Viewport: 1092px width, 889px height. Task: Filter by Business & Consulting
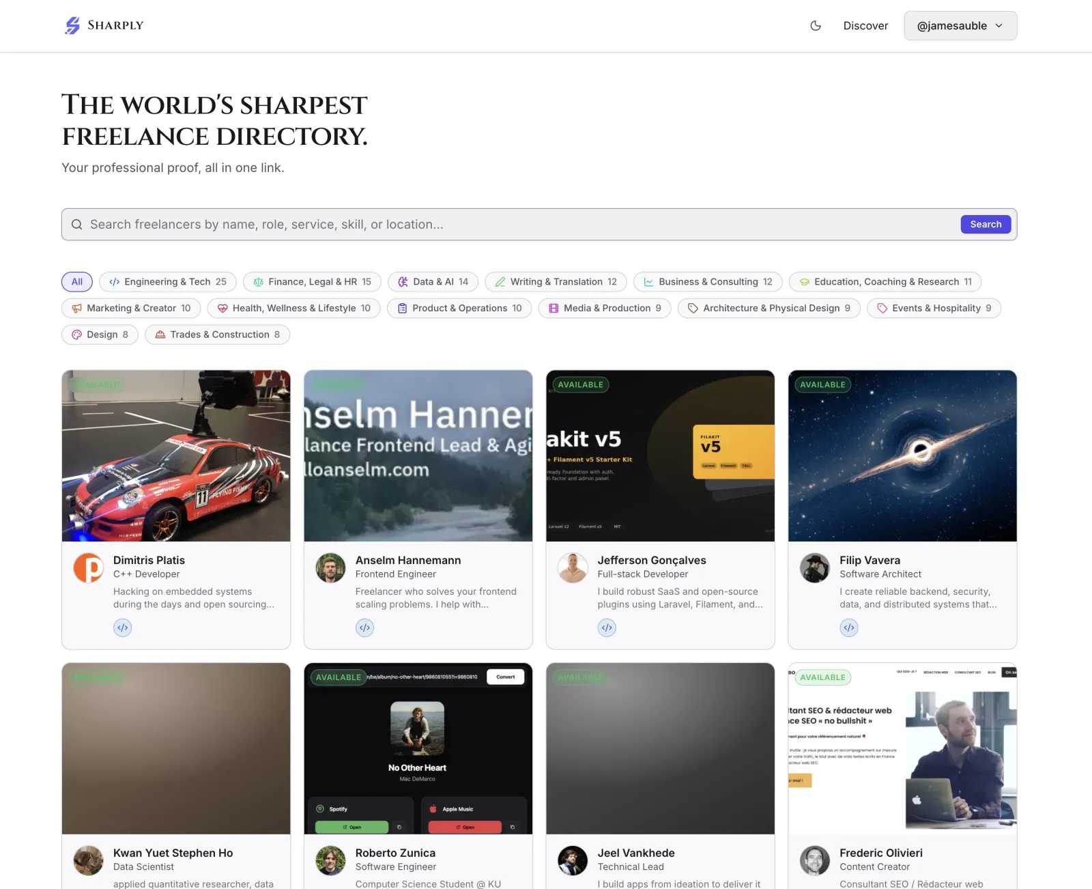pyautogui.click(x=708, y=282)
